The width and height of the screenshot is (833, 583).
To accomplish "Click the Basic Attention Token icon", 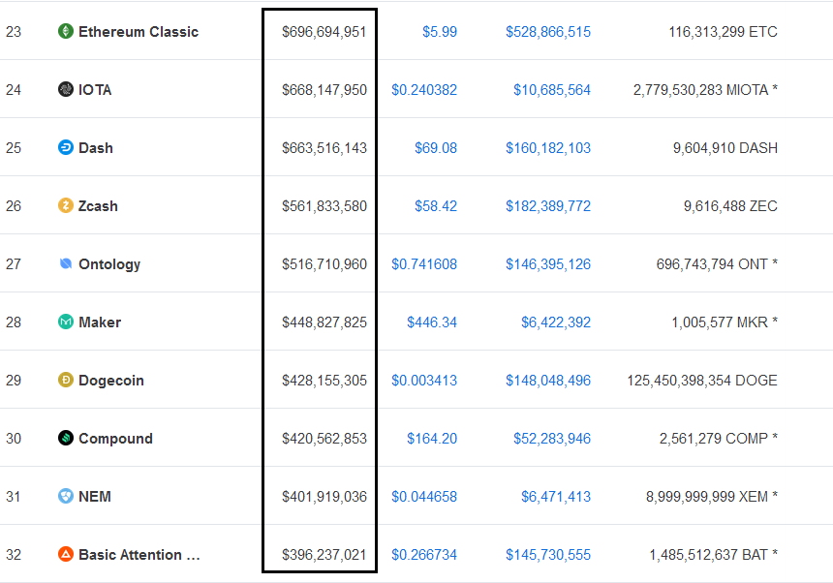I will 66,555.
